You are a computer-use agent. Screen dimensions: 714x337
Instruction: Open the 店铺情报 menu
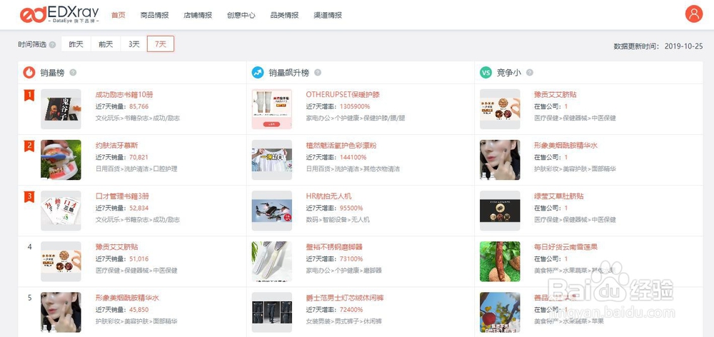tap(198, 15)
